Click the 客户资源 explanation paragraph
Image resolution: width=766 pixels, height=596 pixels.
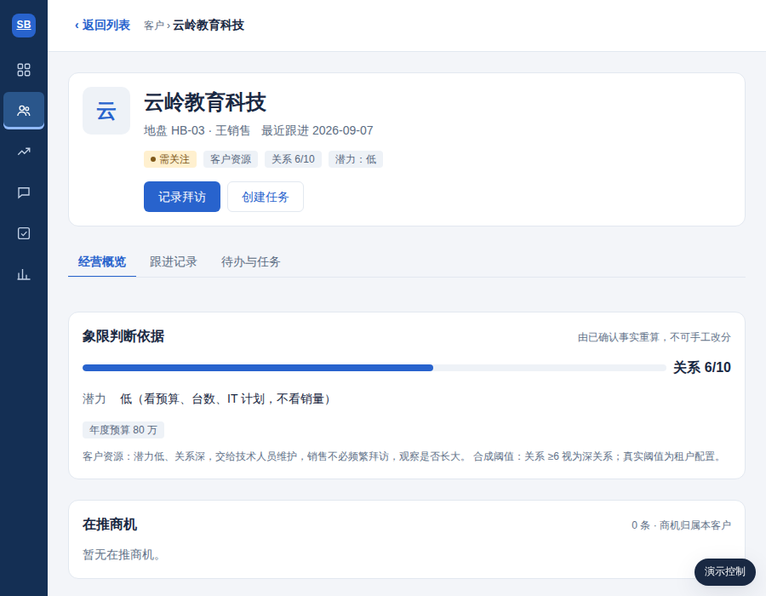click(403, 456)
